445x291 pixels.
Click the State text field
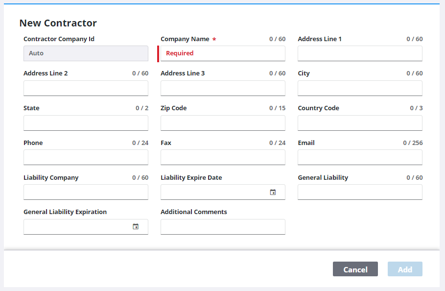[86, 123]
